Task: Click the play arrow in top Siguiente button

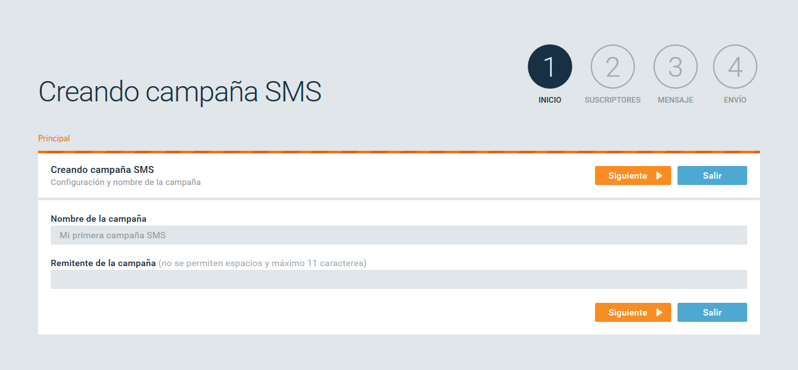Action: [659, 175]
